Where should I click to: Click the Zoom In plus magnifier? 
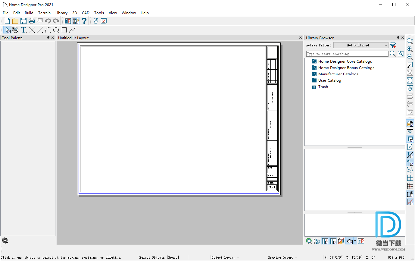pos(410,49)
